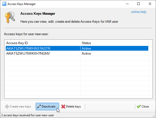Click the 'Access keys for user new-user' label

tap(26, 34)
